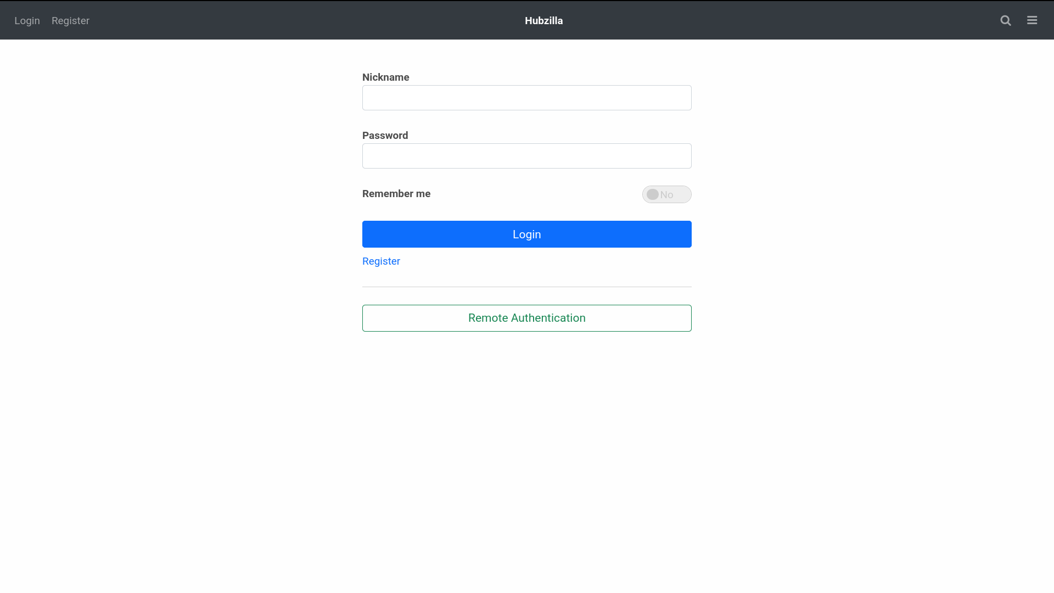Click the gray knob of Remember me switch
The width and height of the screenshot is (1054, 593).
[653, 194]
